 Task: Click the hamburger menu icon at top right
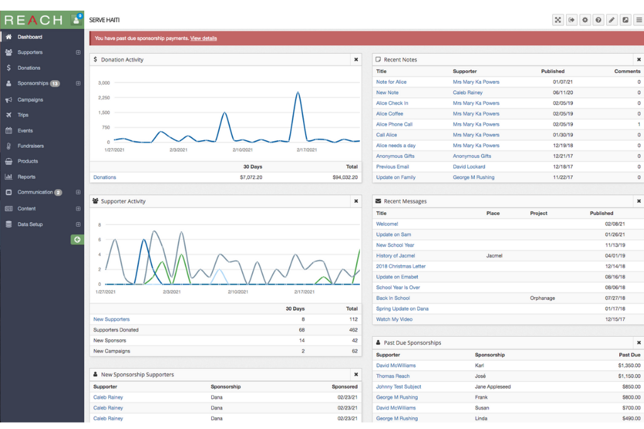click(x=638, y=20)
